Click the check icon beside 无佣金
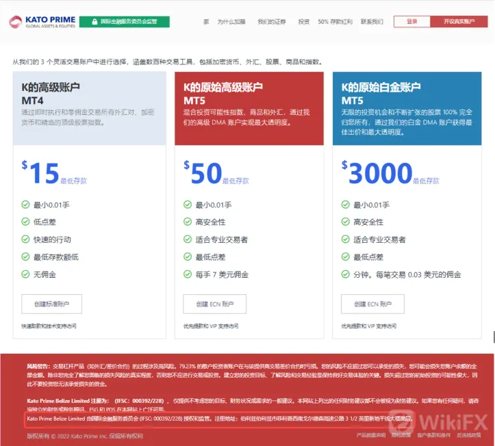 25,274
